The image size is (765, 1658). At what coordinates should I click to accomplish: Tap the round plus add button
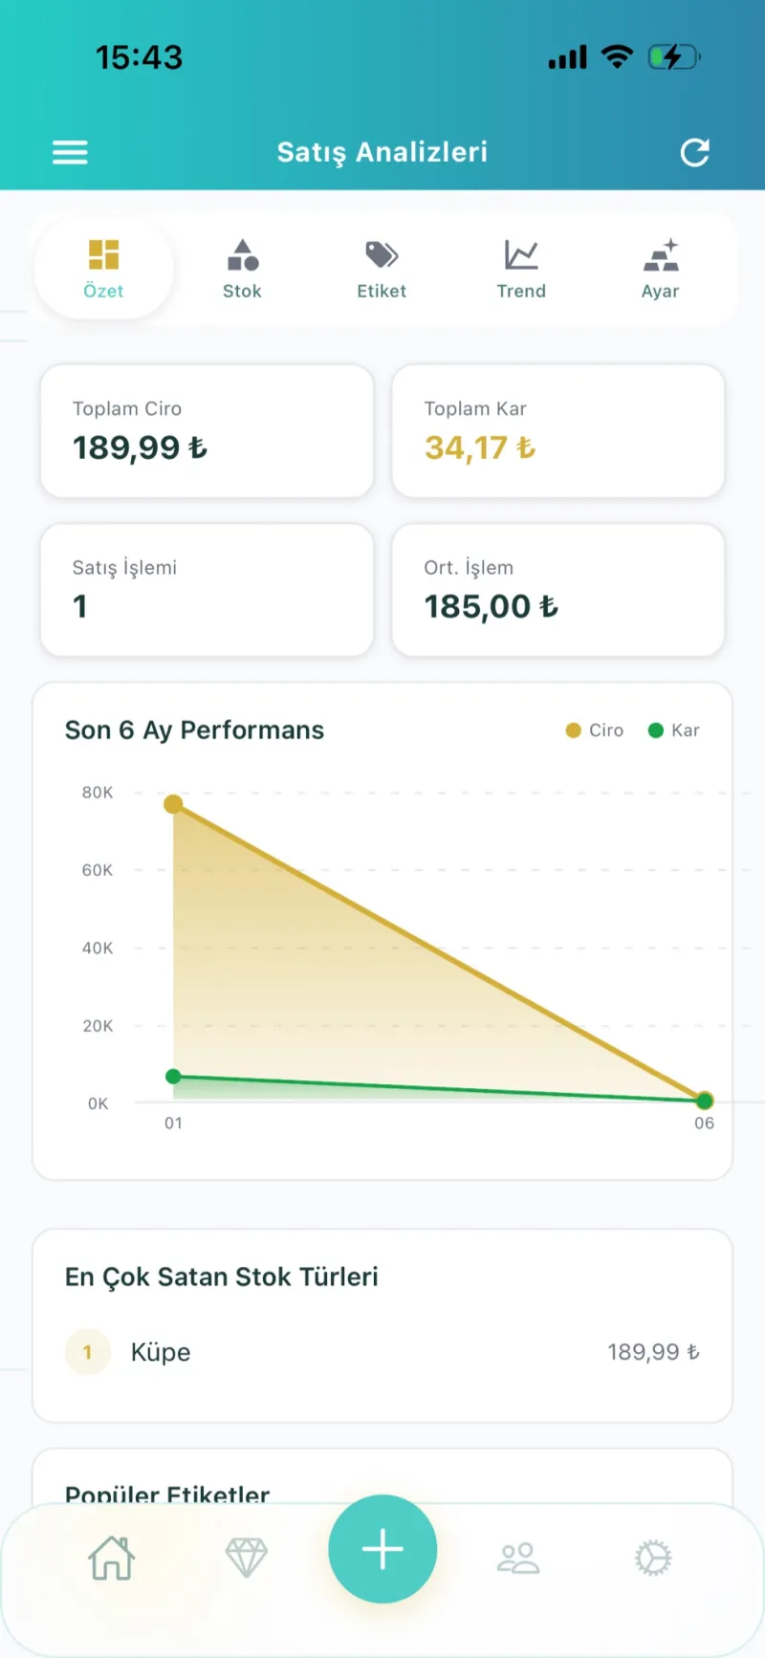point(382,1549)
